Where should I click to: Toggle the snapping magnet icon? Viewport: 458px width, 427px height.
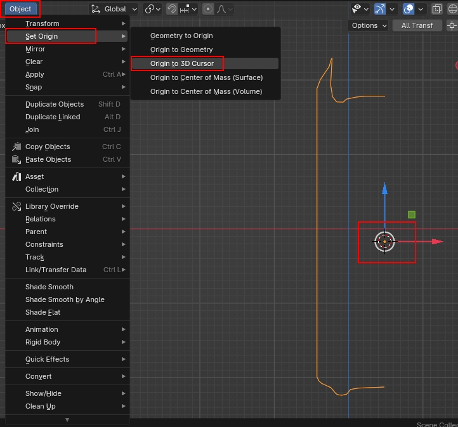click(172, 9)
